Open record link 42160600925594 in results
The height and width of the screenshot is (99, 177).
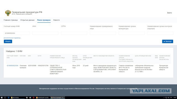12,65
